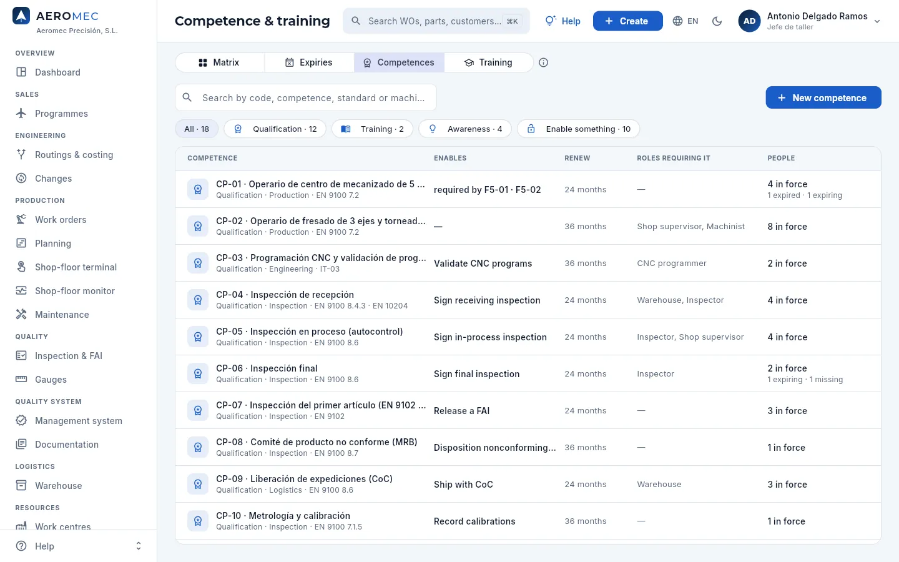
Task: Filter by Awareness · 4 chip
Action: pos(465,129)
